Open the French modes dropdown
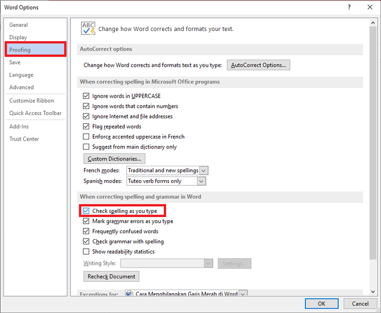The height and width of the screenshot is (313, 381). point(204,171)
